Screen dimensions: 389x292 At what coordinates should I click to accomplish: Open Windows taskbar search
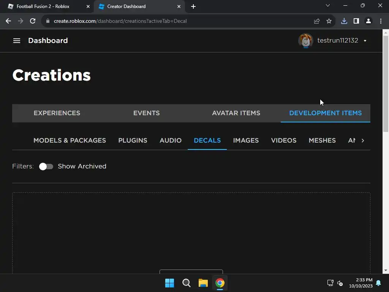(x=186, y=283)
